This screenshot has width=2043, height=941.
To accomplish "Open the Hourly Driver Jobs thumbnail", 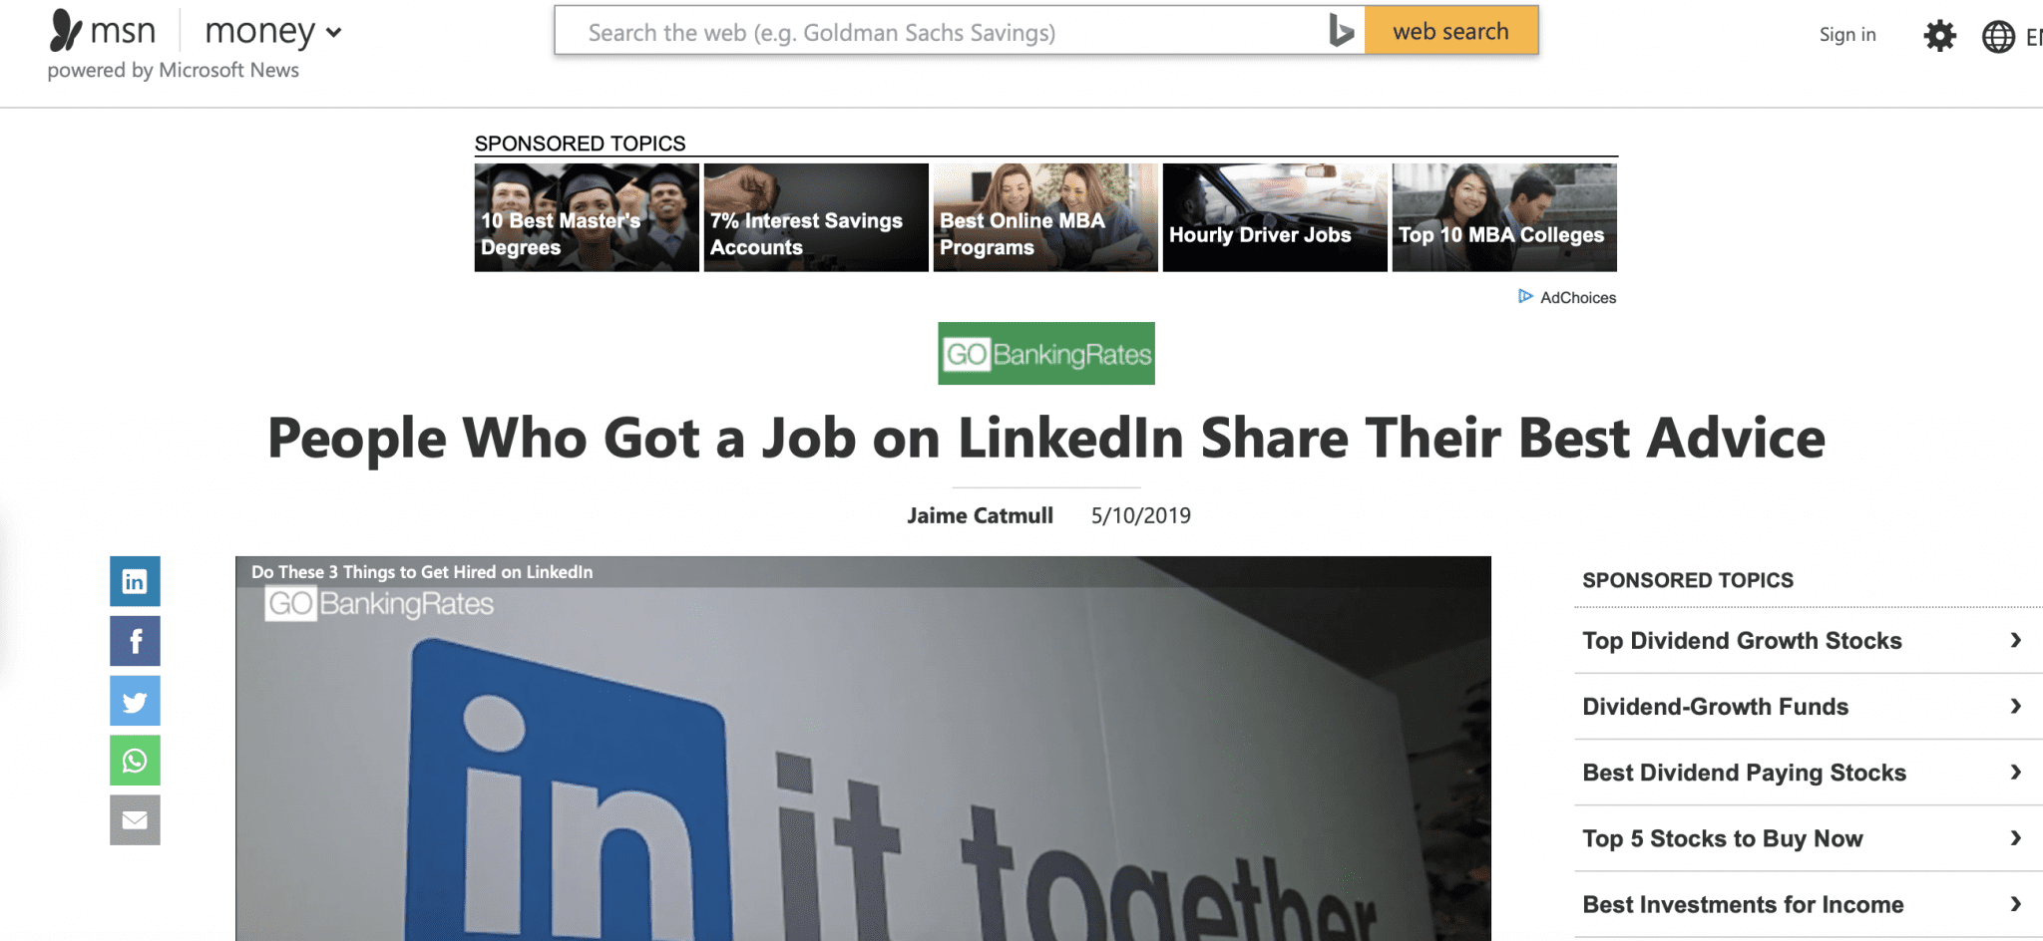I will pyautogui.click(x=1275, y=217).
